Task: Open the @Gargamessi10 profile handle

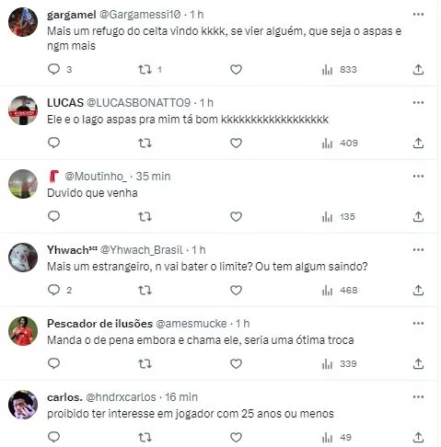Action: (140, 15)
